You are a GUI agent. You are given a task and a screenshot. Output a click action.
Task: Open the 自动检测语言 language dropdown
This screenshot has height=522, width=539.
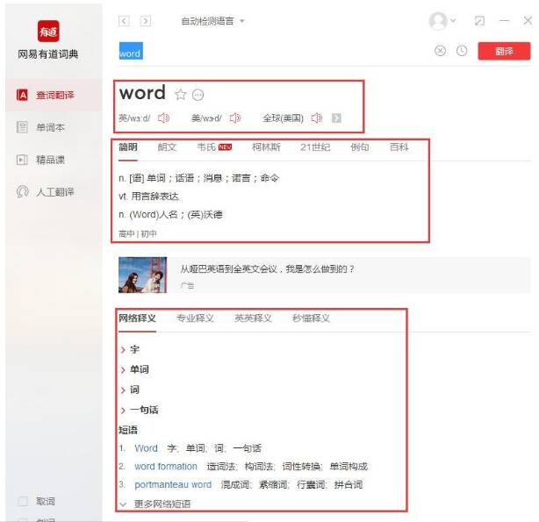212,21
